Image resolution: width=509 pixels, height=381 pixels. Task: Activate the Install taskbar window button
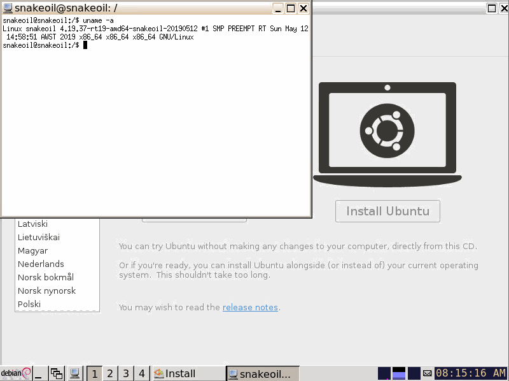coord(188,373)
